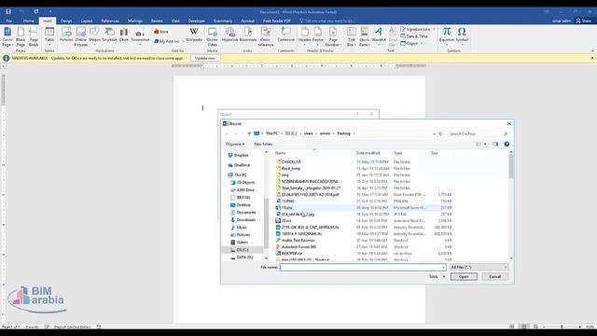This screenshot has height=336, width=597.
Task: Click the Online Video icon
Action: click(212, 36)
